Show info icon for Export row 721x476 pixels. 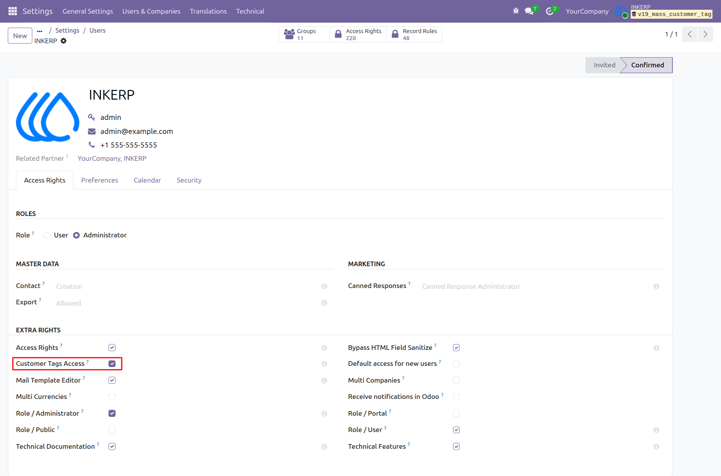click(324, 303)
